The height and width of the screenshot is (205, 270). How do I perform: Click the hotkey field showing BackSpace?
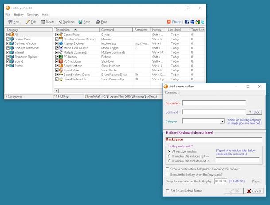(214, 139)
